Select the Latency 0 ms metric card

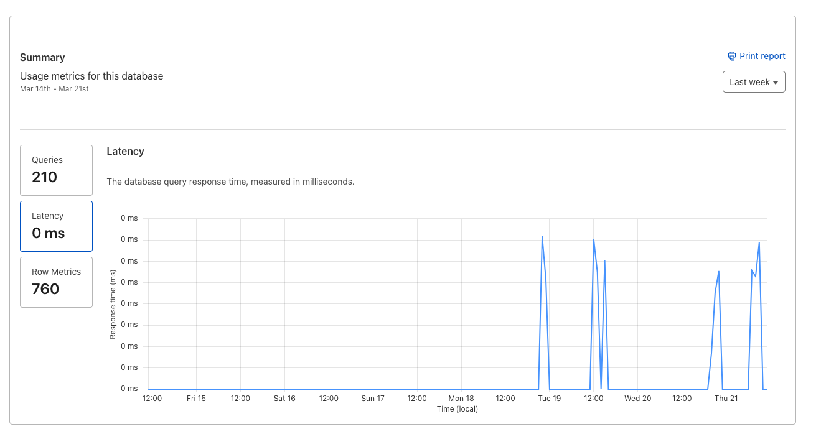click(x=56, y=226)
